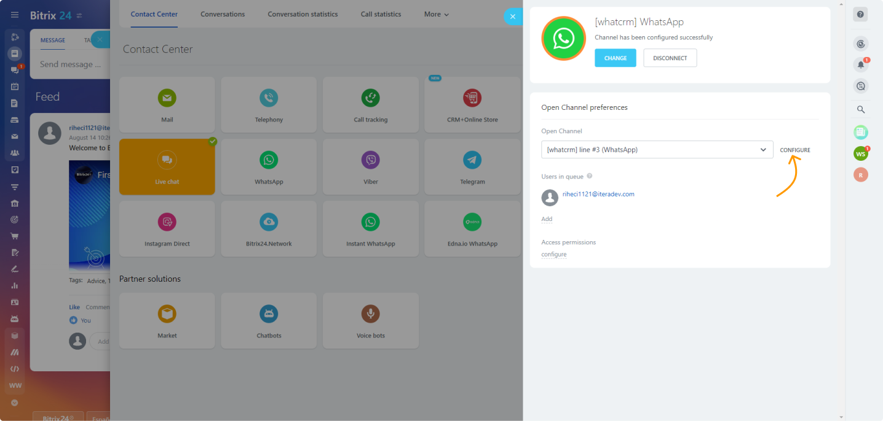Viewport: 883px width, 421px height.
Task: Switch to the Conversations tab
Action: [x=223, y=14]
